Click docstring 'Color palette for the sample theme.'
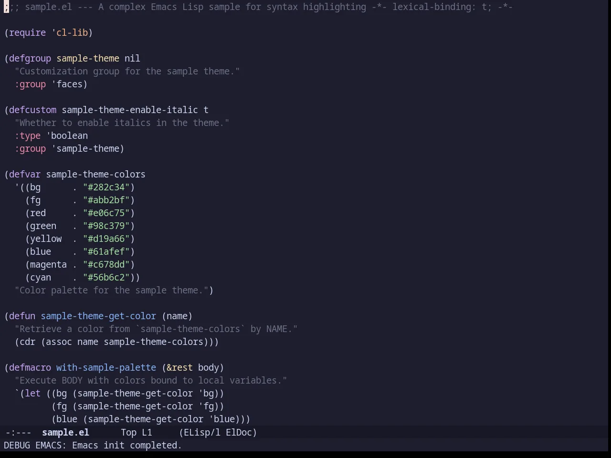Image resolution: width=611 pixels, height=458 pixels. tap(111, 290)
